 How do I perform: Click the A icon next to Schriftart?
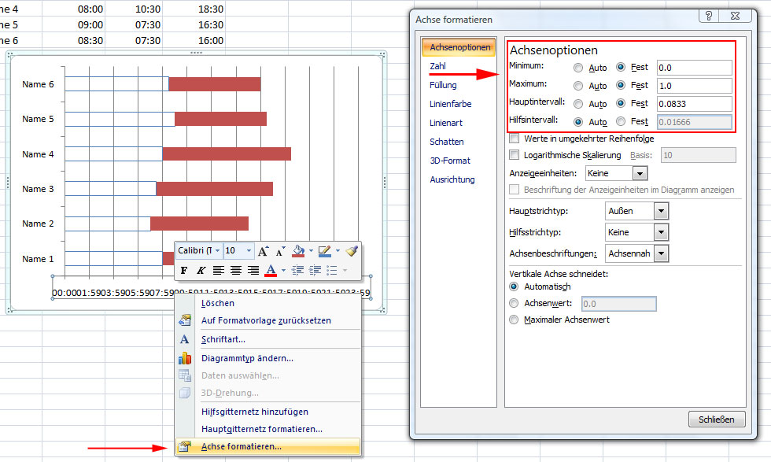(184, 339)
